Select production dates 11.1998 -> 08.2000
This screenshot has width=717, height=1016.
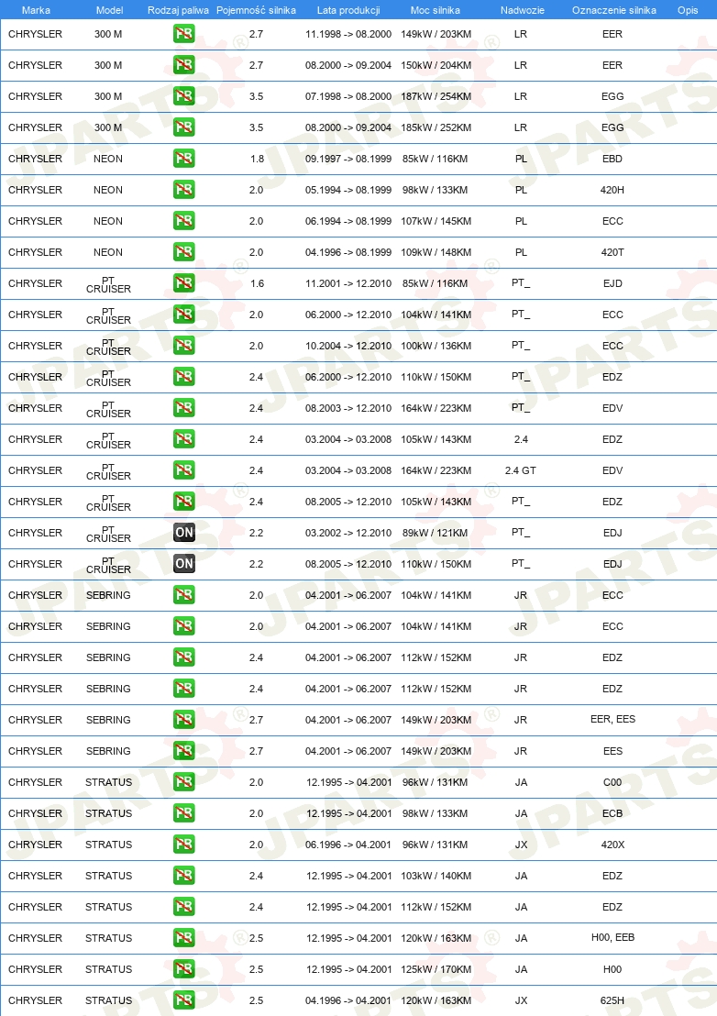click(x=348, y=34)
